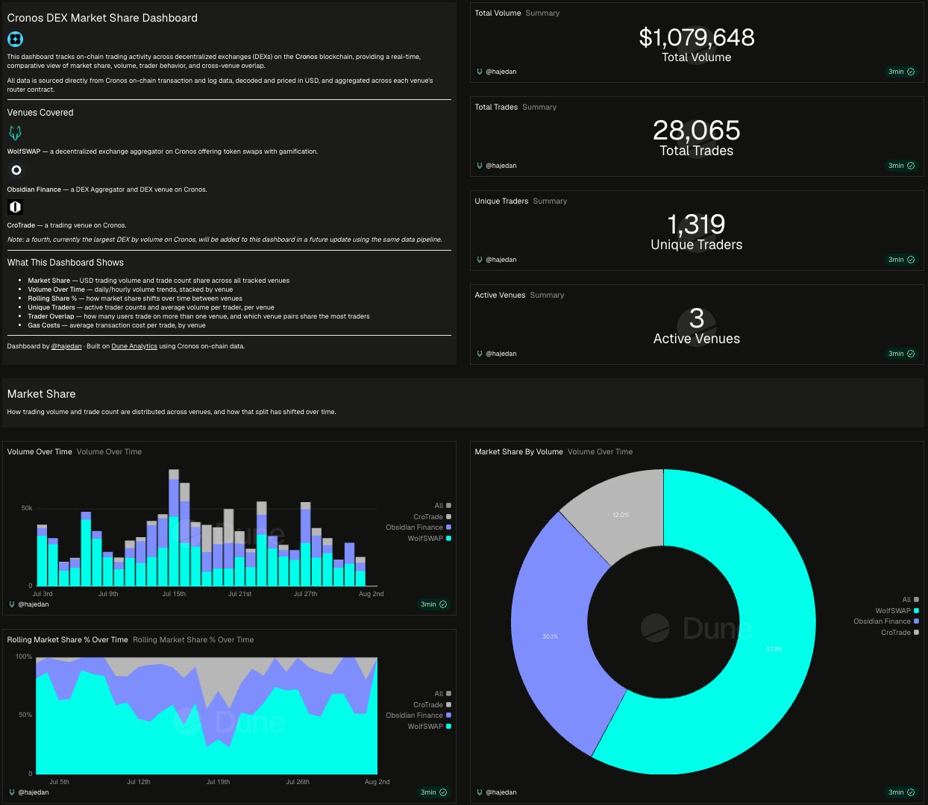The image size is (928, 805).
Task: Click the Venues Covered heading
Action: [x=40, y=113]
